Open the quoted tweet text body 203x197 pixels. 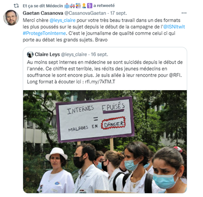click(x=105, y=72)
